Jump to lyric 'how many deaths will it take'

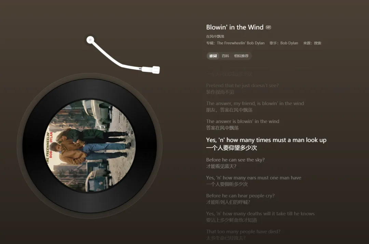[x=260, y=214]
